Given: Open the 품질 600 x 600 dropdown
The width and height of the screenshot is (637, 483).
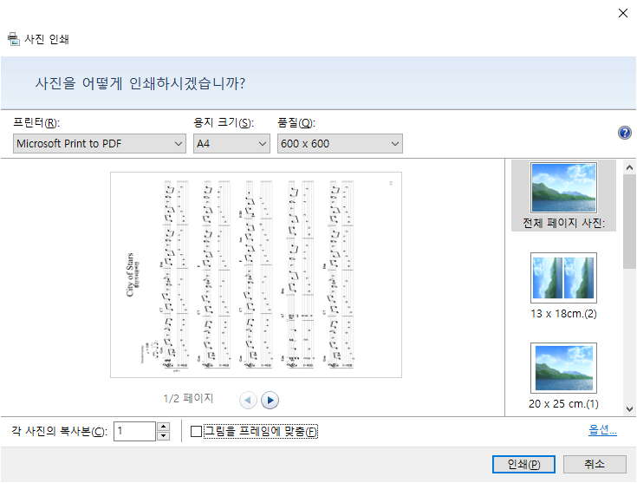Looking at the screenshot, I should pyautogui.click(x=340, y=144).
